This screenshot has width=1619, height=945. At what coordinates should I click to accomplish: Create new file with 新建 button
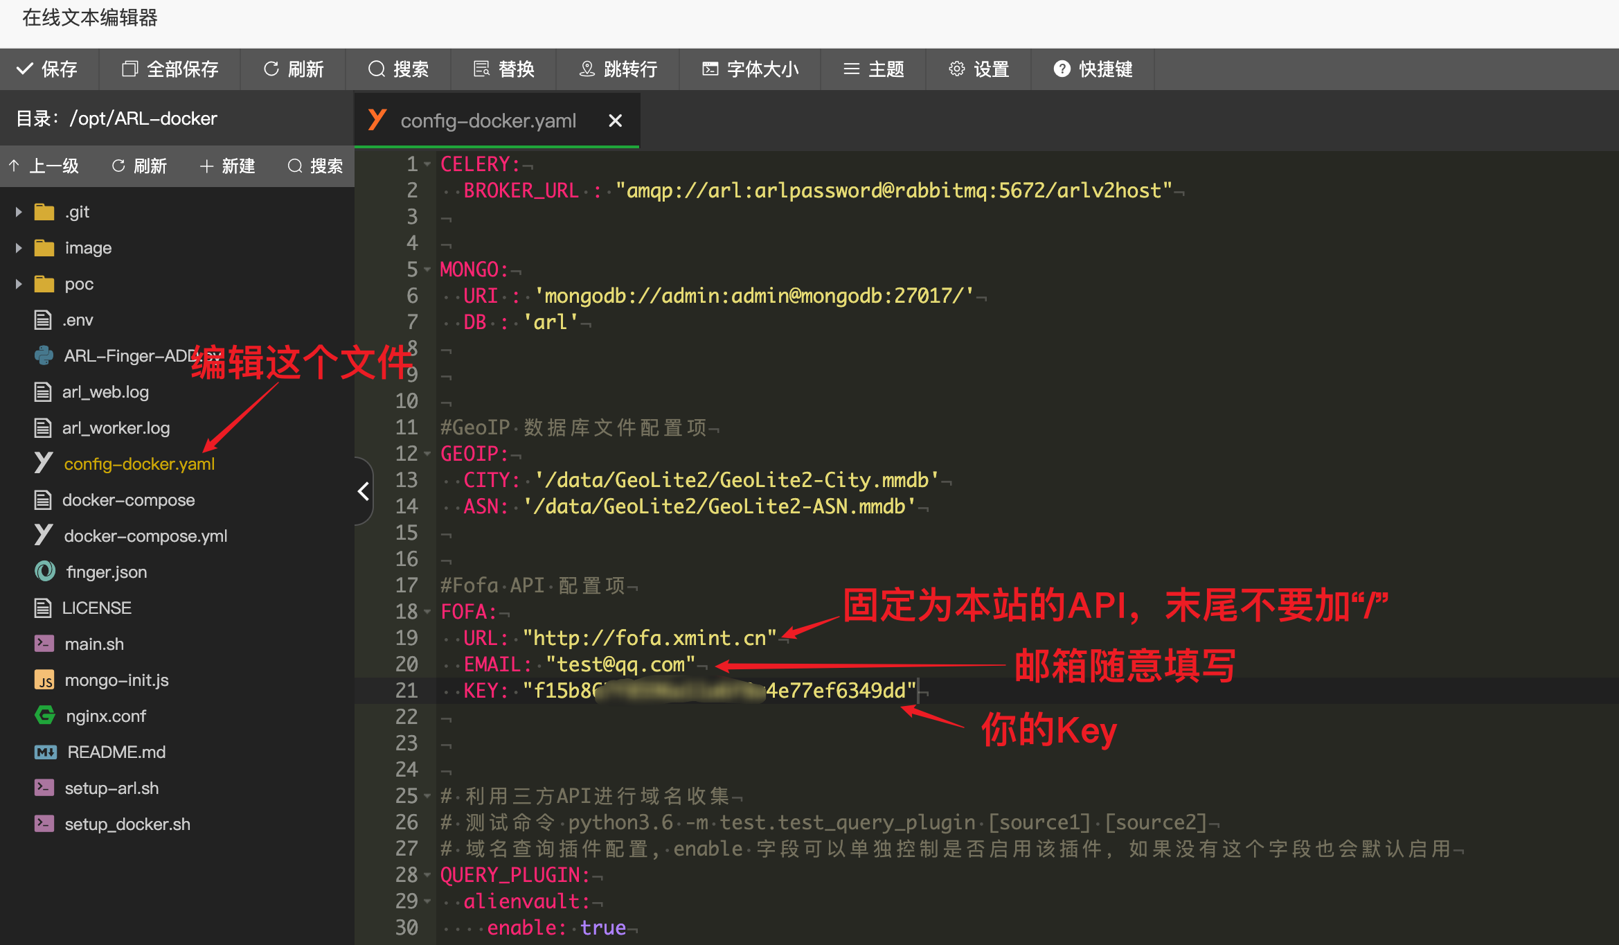228,166
